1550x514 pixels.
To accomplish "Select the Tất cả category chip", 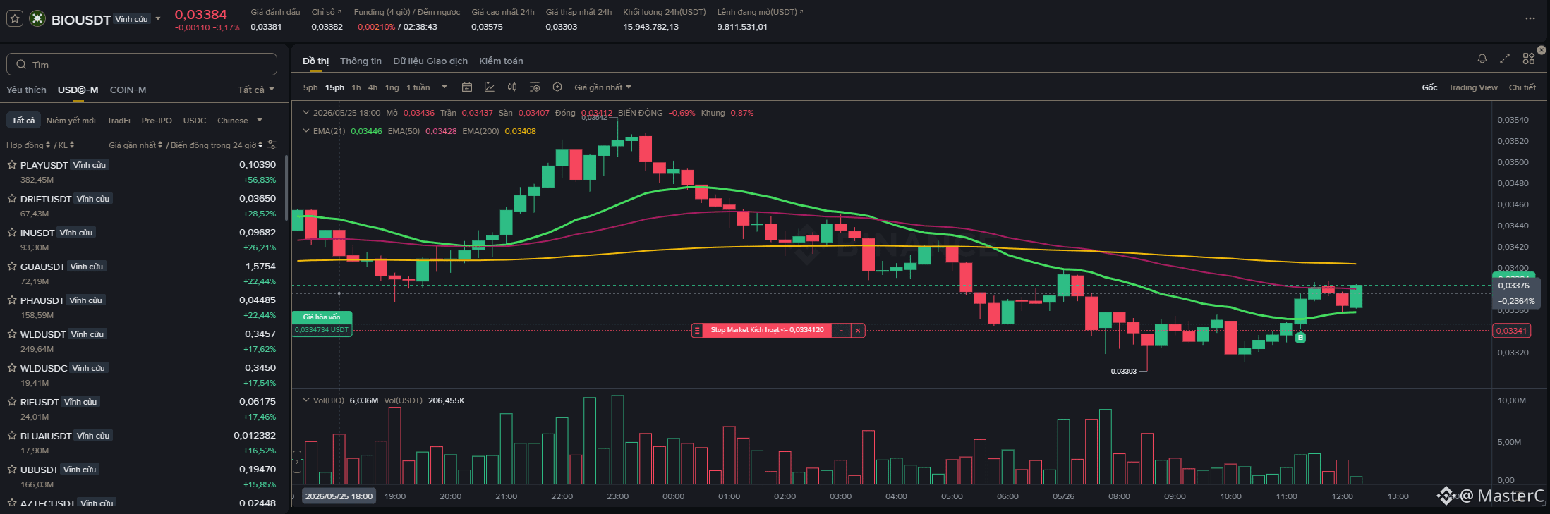I will (x=23, y=121).
